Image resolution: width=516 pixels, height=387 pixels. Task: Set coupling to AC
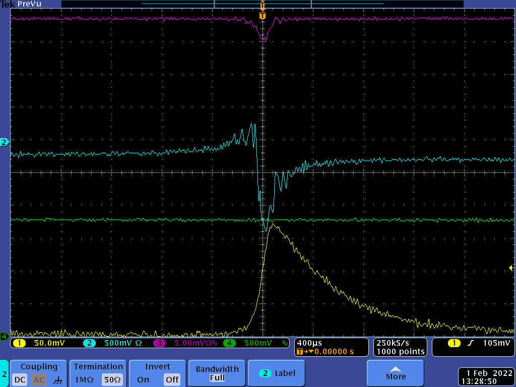pos(39,380)
